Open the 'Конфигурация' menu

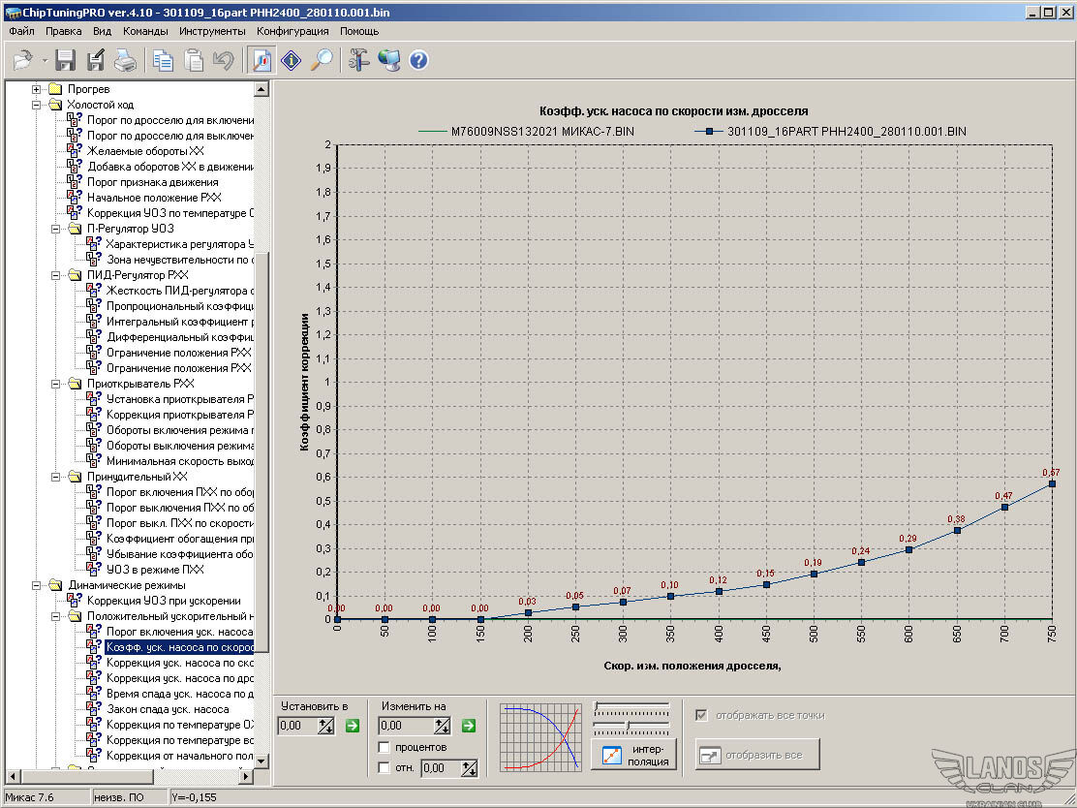(292, 31)
